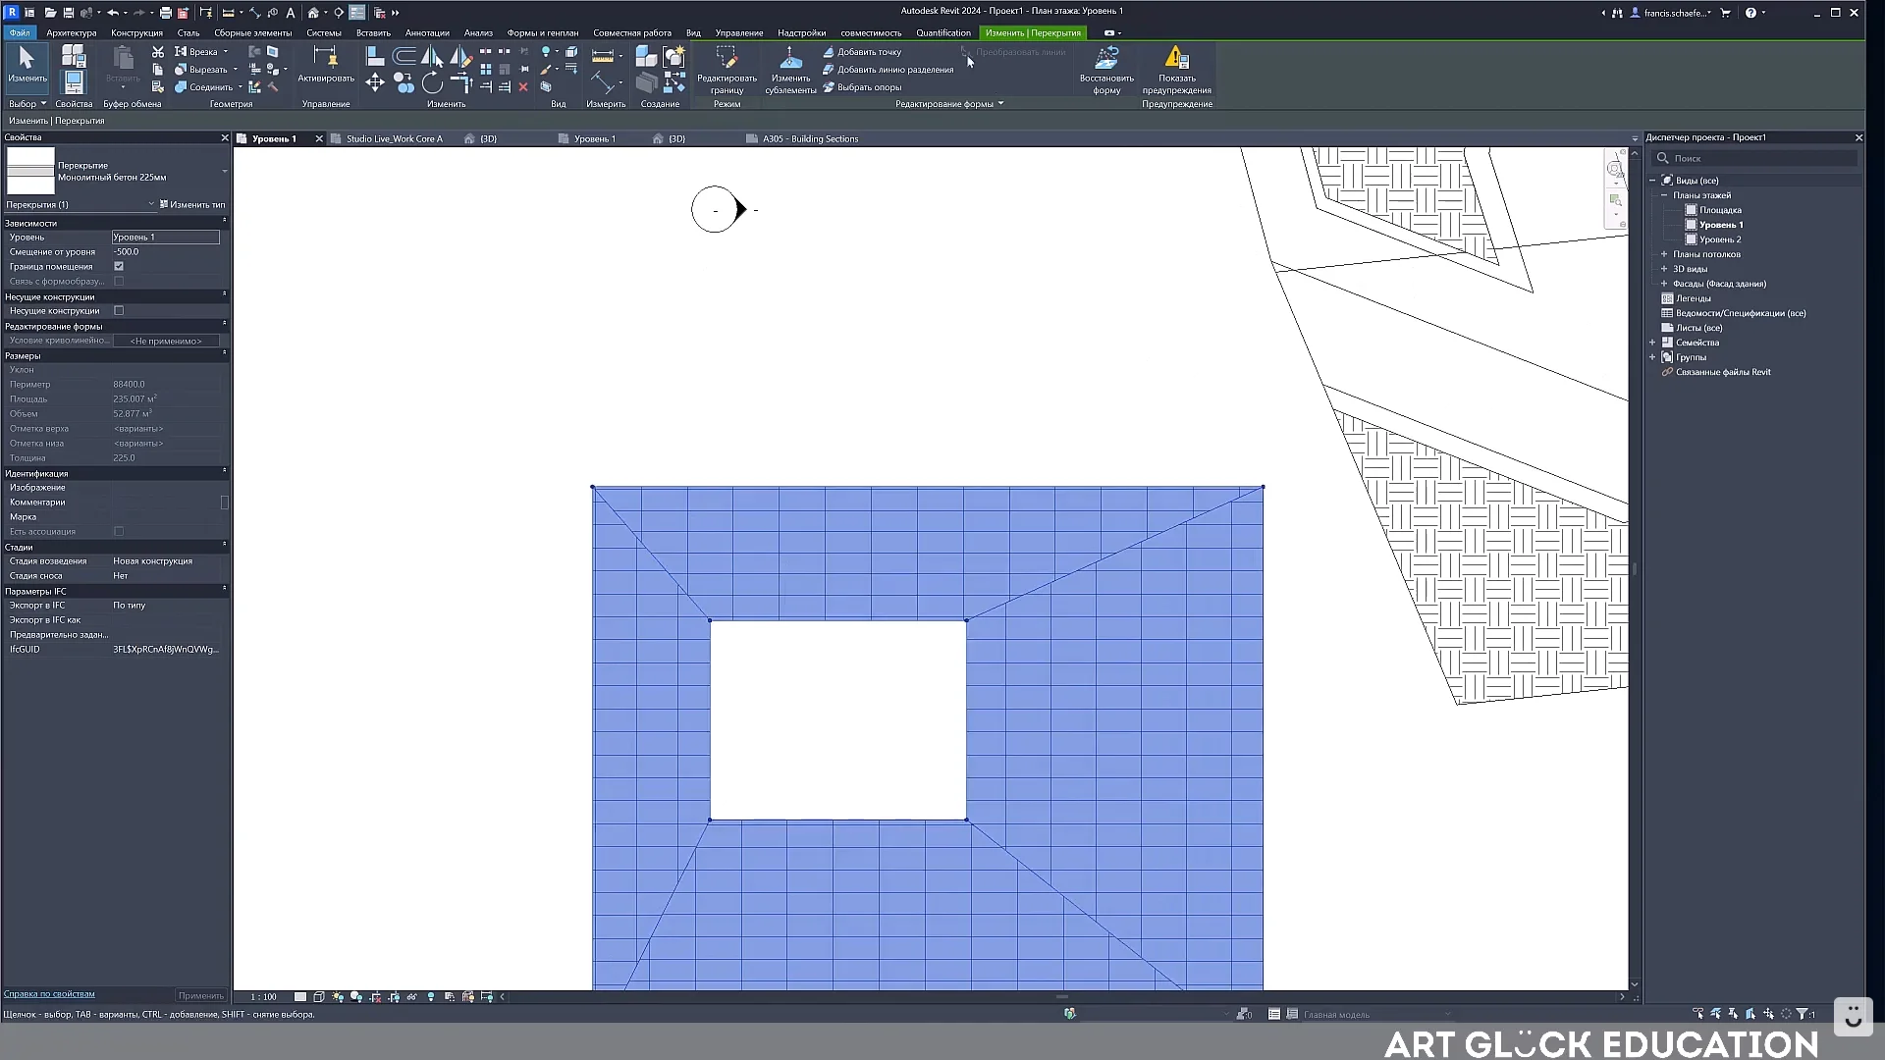Click the Уровень level value field
The width and height of the screenshot is (1885, 1060).
pos(165,237)
